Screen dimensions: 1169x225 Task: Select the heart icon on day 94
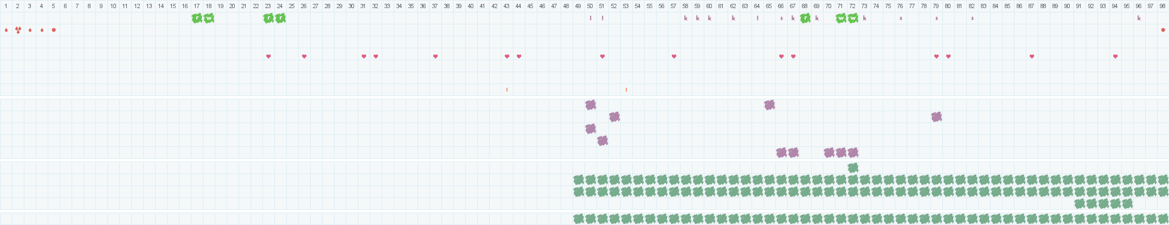pos(1115,56)
